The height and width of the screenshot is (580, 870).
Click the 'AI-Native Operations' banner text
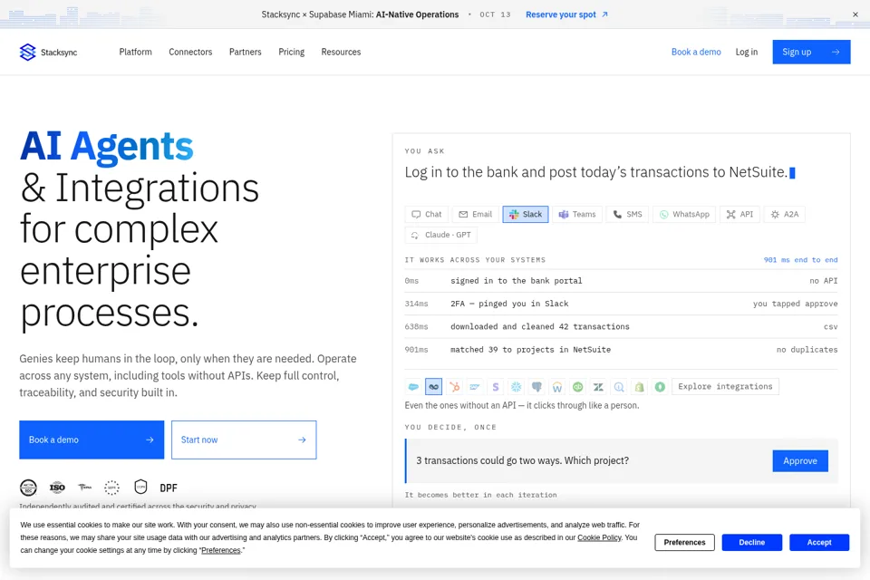coord(417,14)
